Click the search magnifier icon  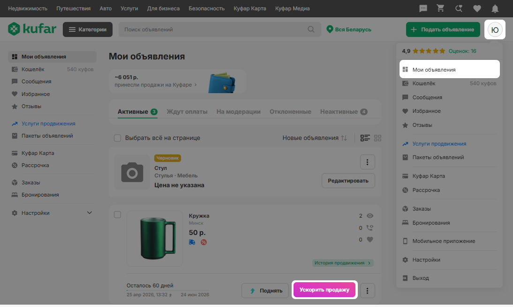[x=311, y=29]
